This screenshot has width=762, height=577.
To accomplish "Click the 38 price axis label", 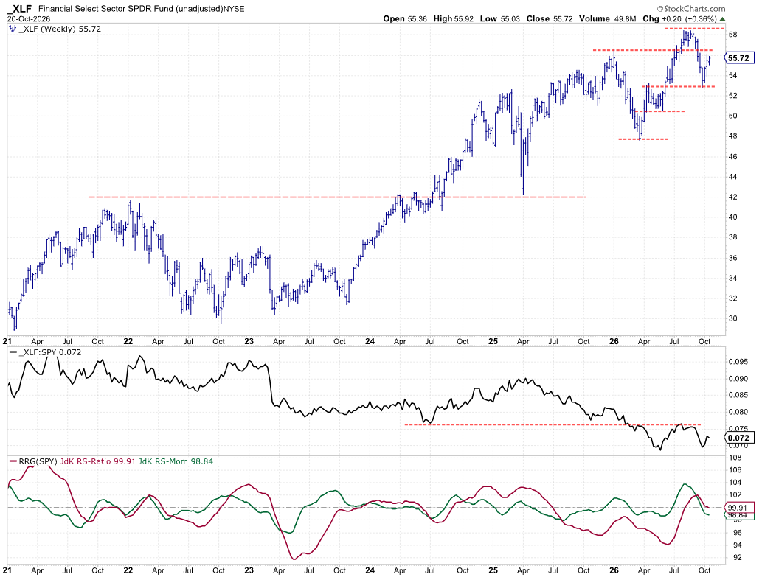I will point(732,237).
